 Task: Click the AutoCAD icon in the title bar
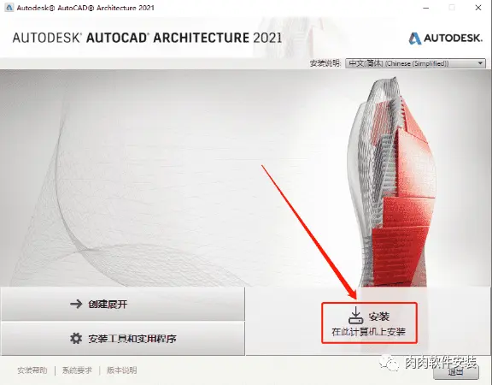click(9, 7)
